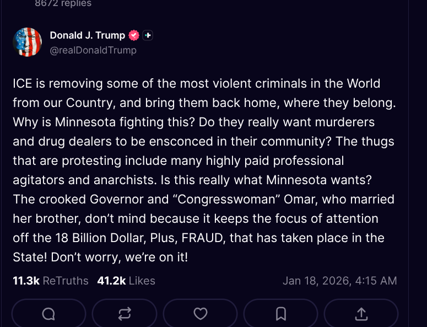
Task: Open the flag-painted profile avatar
Action: pyautogui.click(x=28, y=42)
